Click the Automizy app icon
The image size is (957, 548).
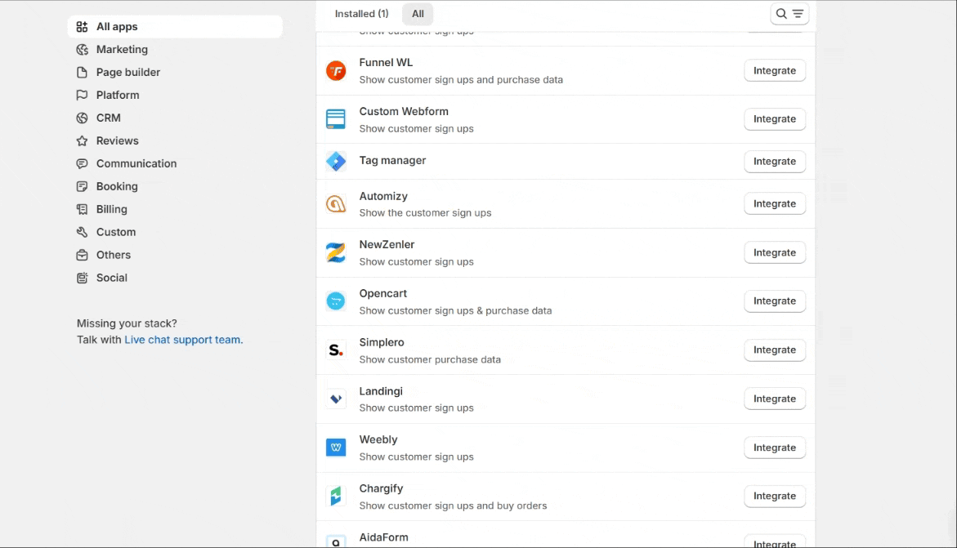click(336, 204)
